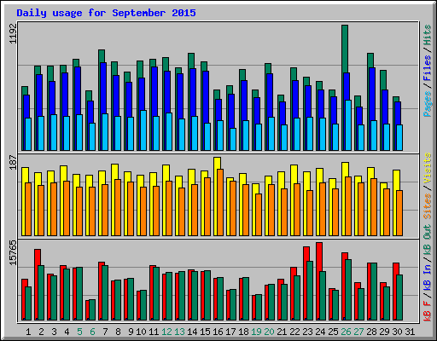Click day label 14 on the x-axis
This screenshot has width=437, height=341.
192,332
